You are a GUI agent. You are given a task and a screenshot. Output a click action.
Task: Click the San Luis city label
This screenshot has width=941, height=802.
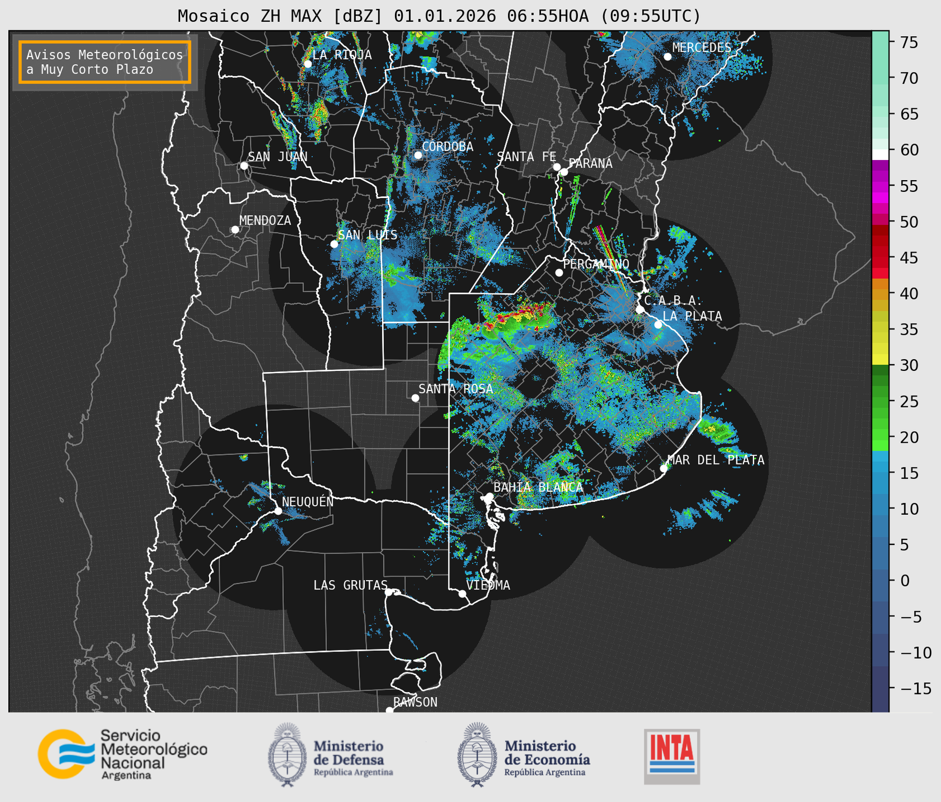coord(368,235)
